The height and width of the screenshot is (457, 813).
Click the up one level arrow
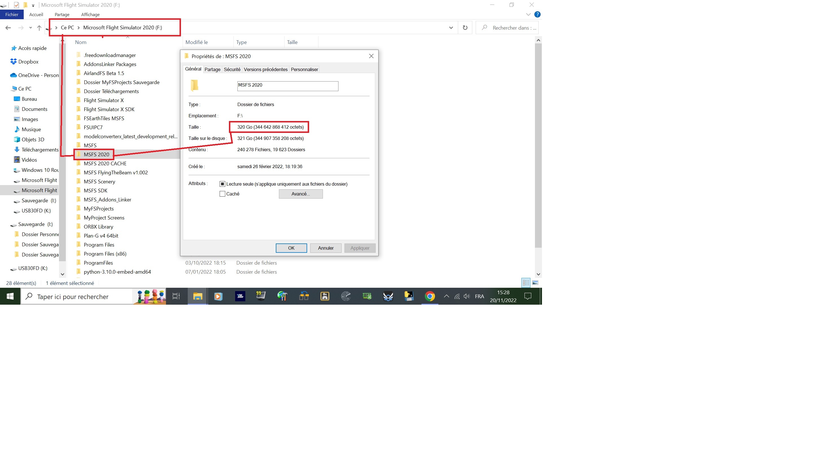pyautogui.click(x=39, y=28)
